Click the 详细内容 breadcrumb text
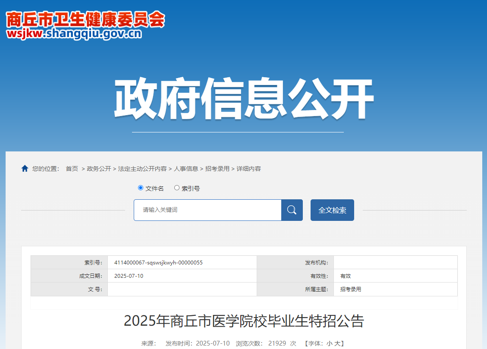Image resolution: width=487 pixels, height=349 pixels. [249, 169]
